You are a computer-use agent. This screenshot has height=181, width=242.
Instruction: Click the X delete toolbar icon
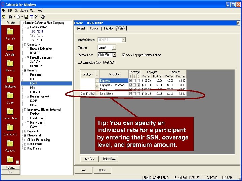(x=36, y=17)
